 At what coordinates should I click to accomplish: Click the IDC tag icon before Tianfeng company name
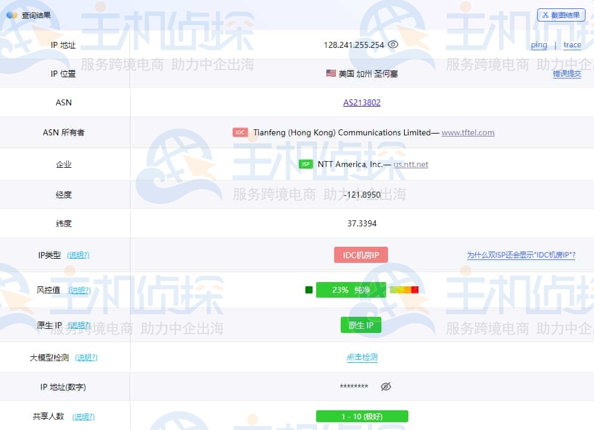(240, 133)
